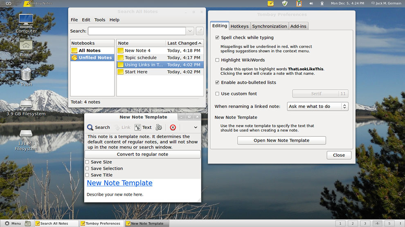The width and height of the screenshot is (405, 227).
Task: Switch to Search All Notes taskbar item
Action: coord(56,223)
